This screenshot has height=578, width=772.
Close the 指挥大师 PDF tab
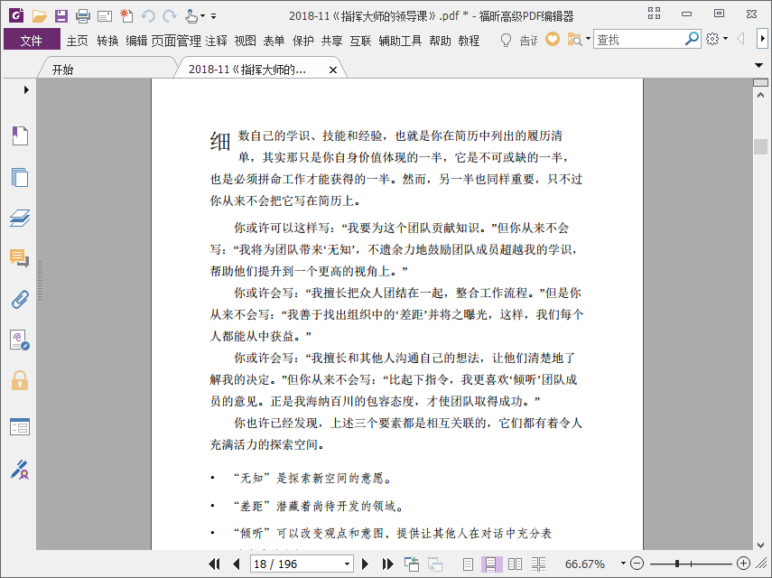coord(333,70)
